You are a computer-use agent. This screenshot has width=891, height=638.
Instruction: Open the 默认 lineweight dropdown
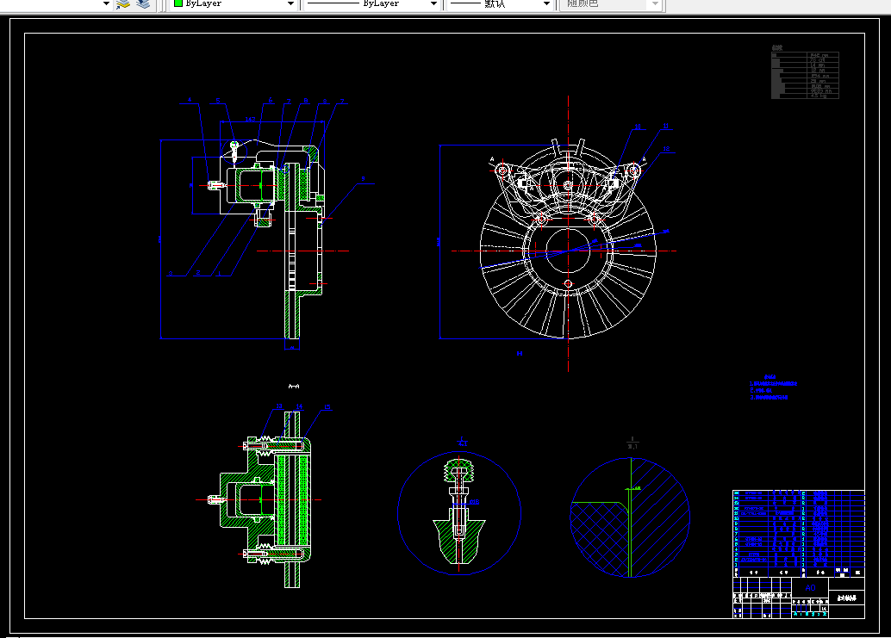point(546,3)
